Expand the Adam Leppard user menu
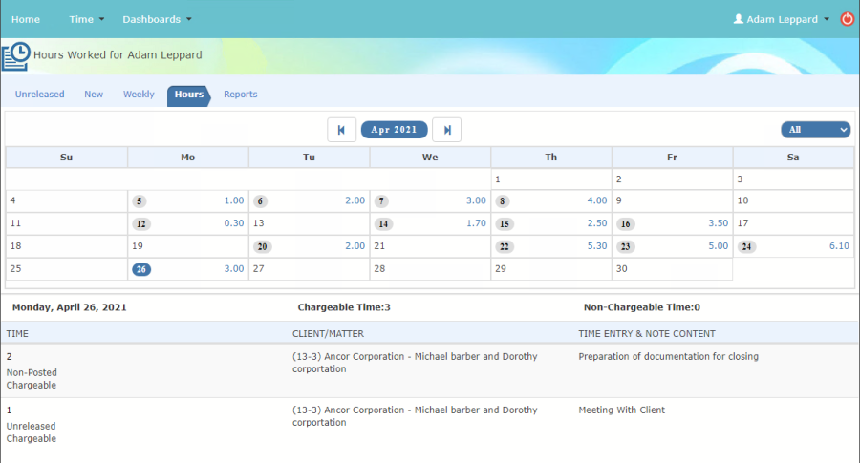The height and width of the screenshot is (463, 860). point(782,19)
